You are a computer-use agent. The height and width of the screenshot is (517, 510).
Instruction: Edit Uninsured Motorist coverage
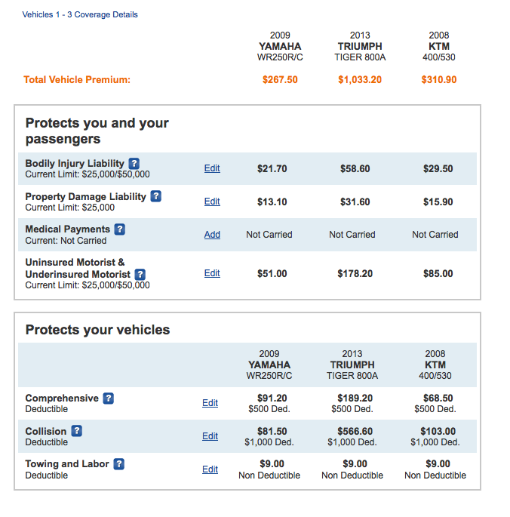[x=212, y=273]
